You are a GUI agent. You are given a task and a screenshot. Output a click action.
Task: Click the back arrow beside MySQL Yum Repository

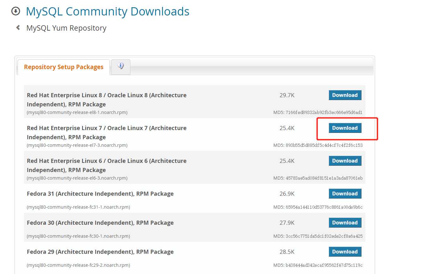pos(18,28)
